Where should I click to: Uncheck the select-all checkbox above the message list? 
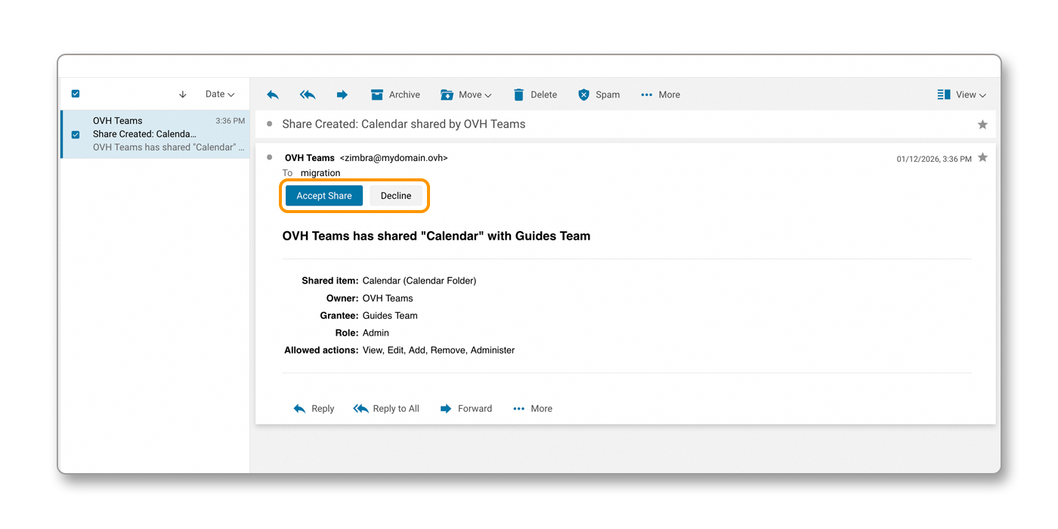(75, 94)
